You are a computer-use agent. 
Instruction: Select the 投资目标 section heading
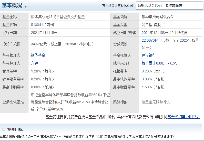point(15,129)
